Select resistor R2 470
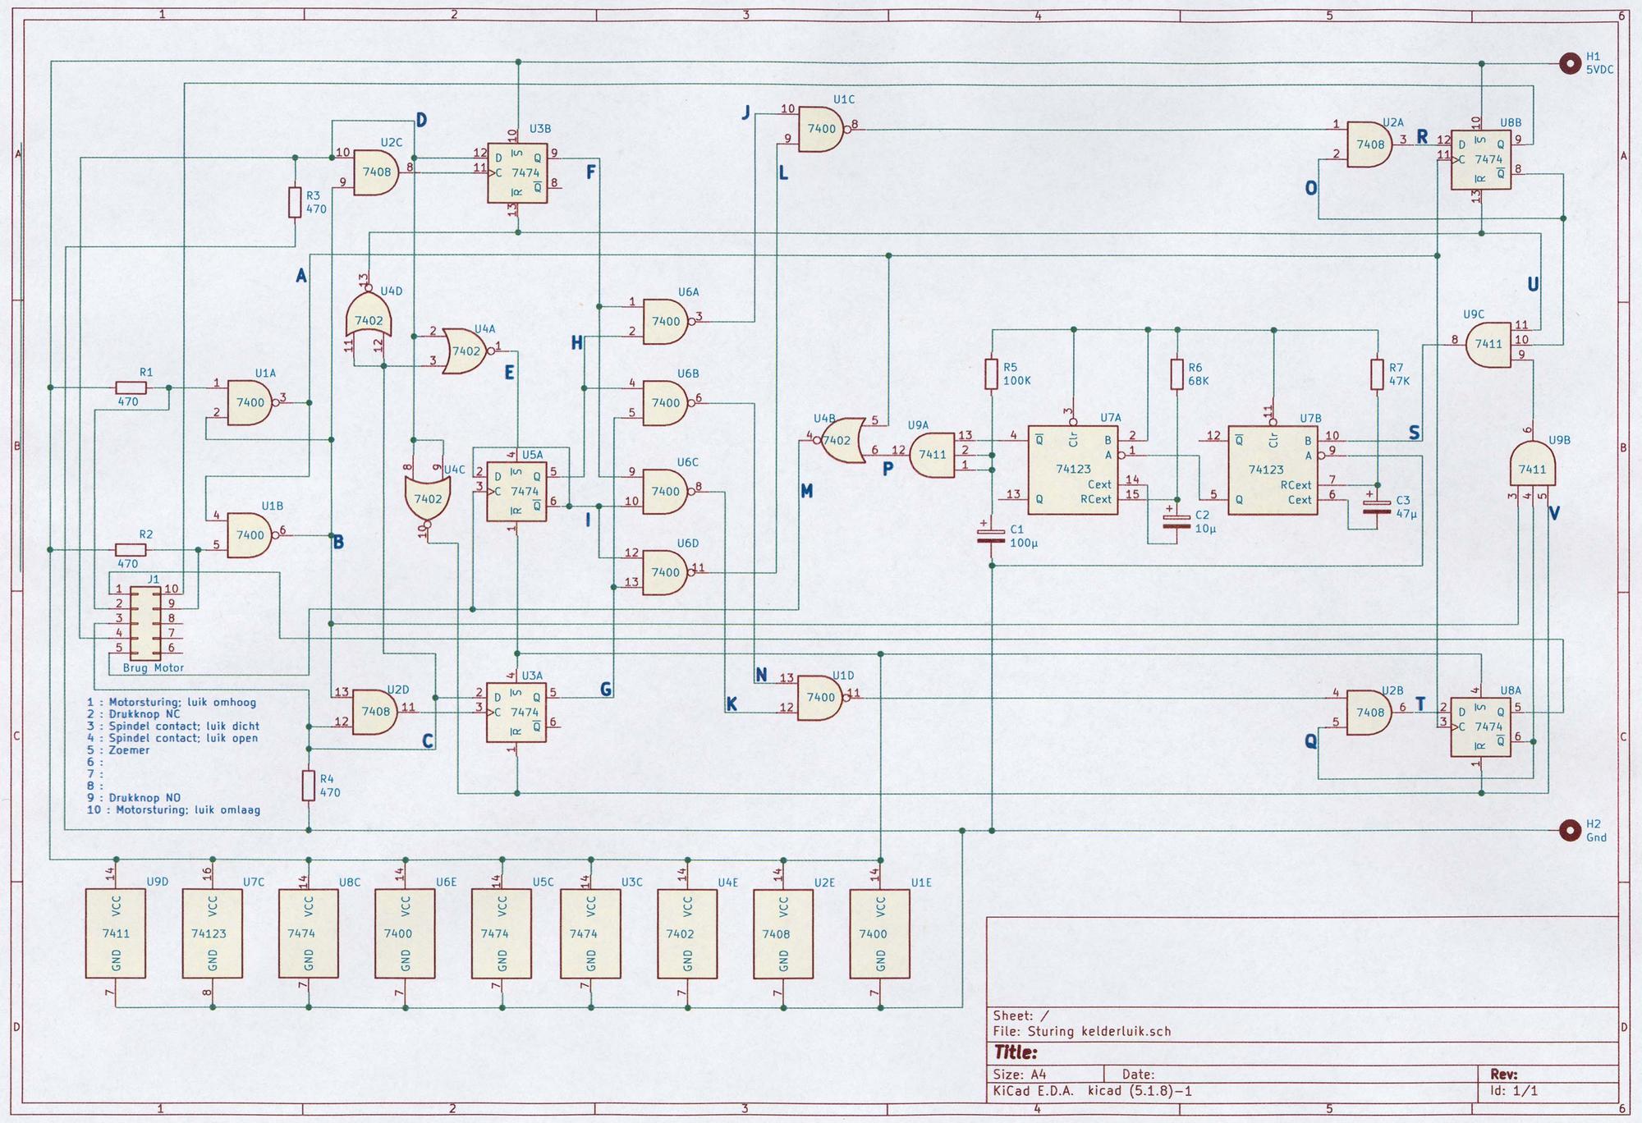Screen dimensions: 1642x1123 pos(131,550)
